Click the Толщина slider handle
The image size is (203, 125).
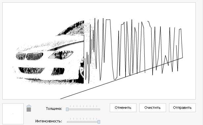(67, 109)
